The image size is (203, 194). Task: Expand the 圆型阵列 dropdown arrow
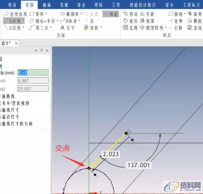pyautogui.click(x=165, y=27)
